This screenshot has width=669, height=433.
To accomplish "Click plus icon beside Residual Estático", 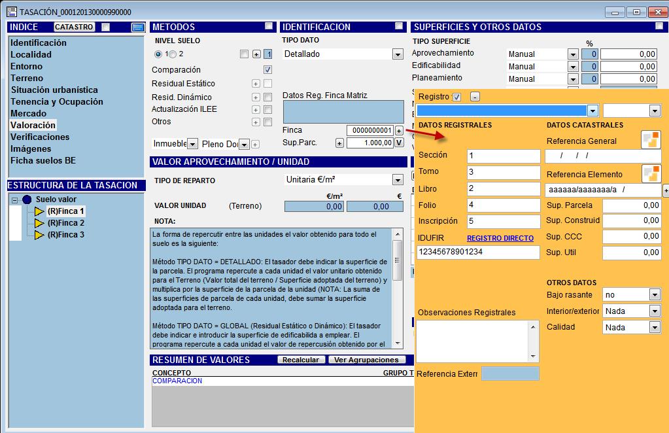I will tap(256, 84).
